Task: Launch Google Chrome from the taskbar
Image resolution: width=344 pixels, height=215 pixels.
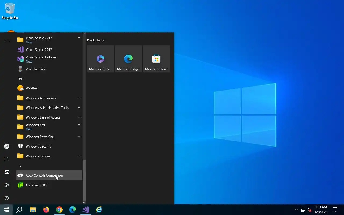Action: pyautogui.click(x=59, y=210)
